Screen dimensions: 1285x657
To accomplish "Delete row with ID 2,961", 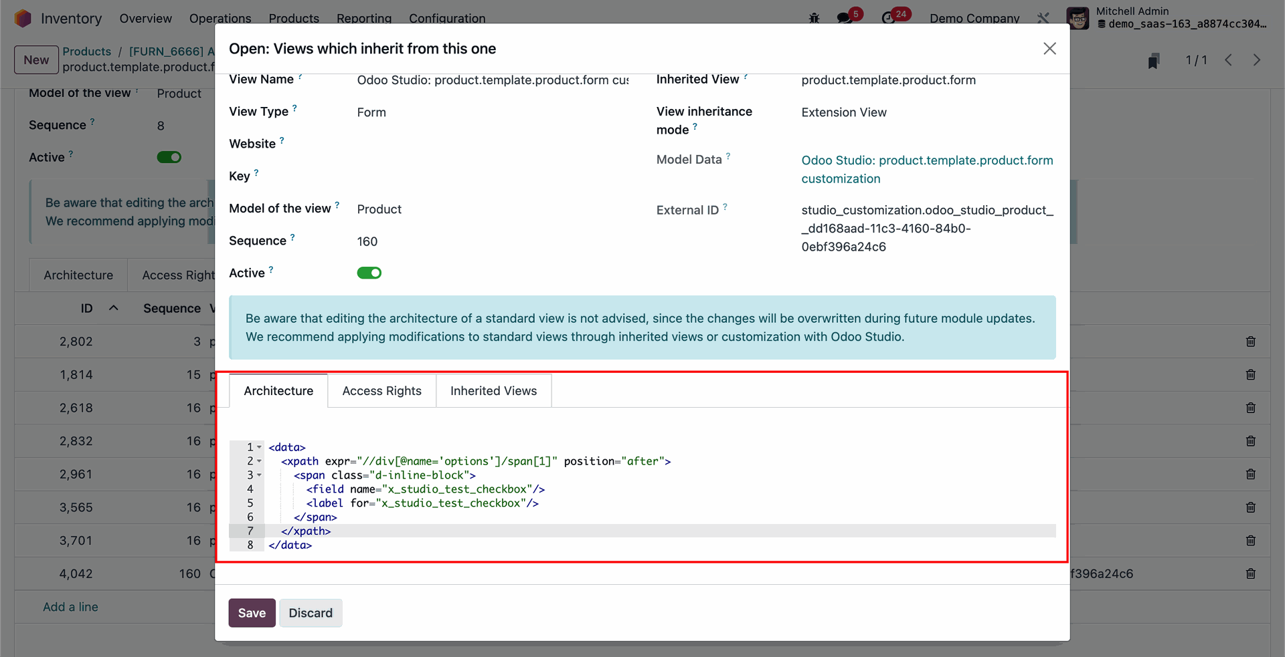I will (1250, 475).
